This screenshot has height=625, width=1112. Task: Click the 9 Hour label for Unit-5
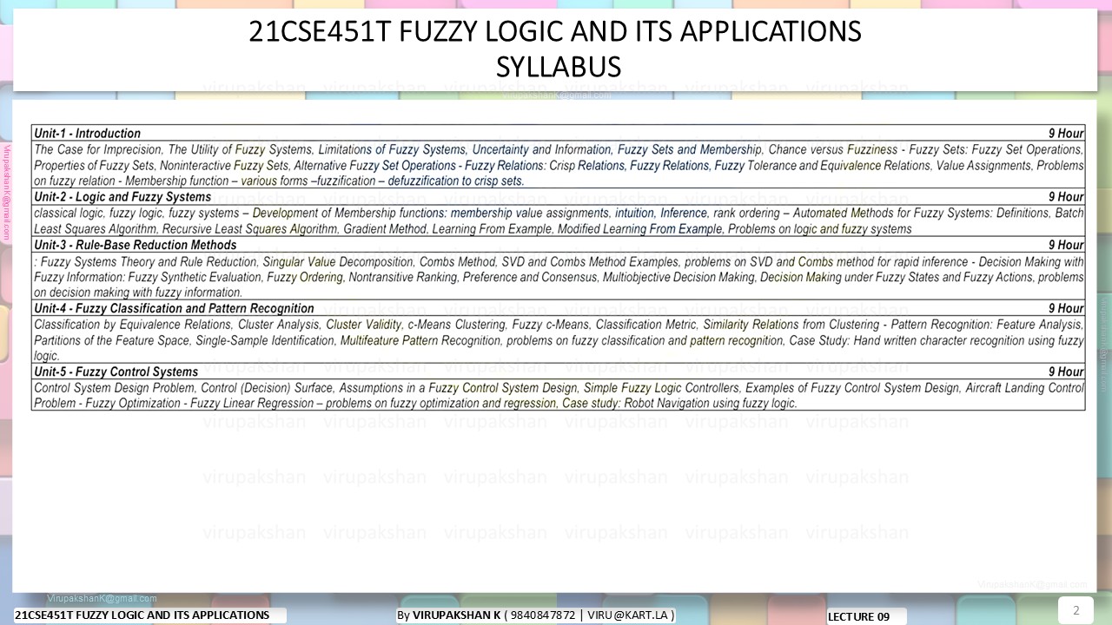(1066, 372)
